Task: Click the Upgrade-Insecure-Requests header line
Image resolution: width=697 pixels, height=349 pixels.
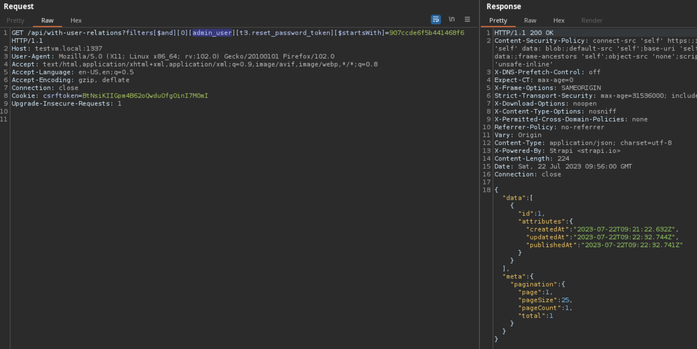Action: tap(66, 104)
